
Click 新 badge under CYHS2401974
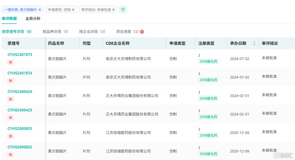coord(10,81)
